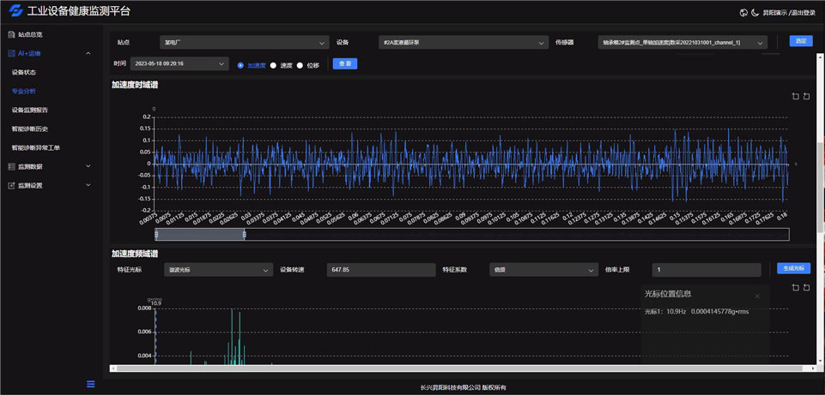Open the 站点 dropdown
Viewport: 825px width, 395px height.
244,43
